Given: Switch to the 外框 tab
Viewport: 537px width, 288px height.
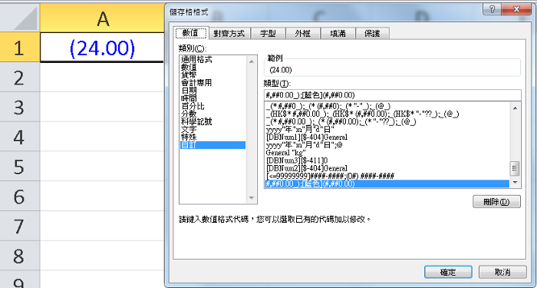Looking at the screenshot, I should pyautogui.click(x=303, y=34).
